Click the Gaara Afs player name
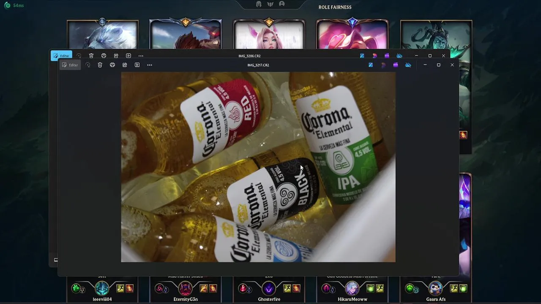Viewport: 541px width, 304px height. 436,299
